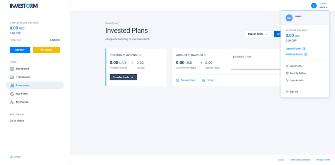Viewport: 335px width, 165px height.
Task: Click the Transaction icon in sidebar menu
Action: click(x=12, y=77)
